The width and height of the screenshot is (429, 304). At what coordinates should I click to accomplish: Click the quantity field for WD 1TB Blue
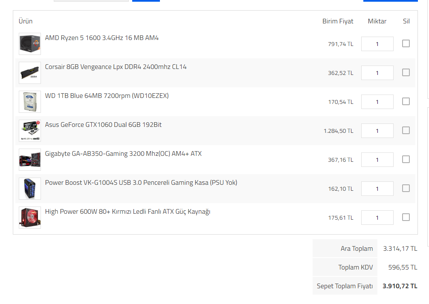pyautogui.click(x=377, y=102)
